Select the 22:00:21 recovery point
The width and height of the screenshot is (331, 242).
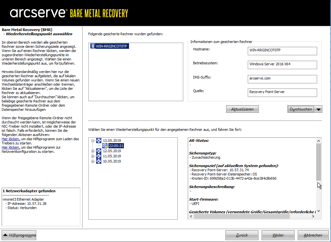point(116,146)
